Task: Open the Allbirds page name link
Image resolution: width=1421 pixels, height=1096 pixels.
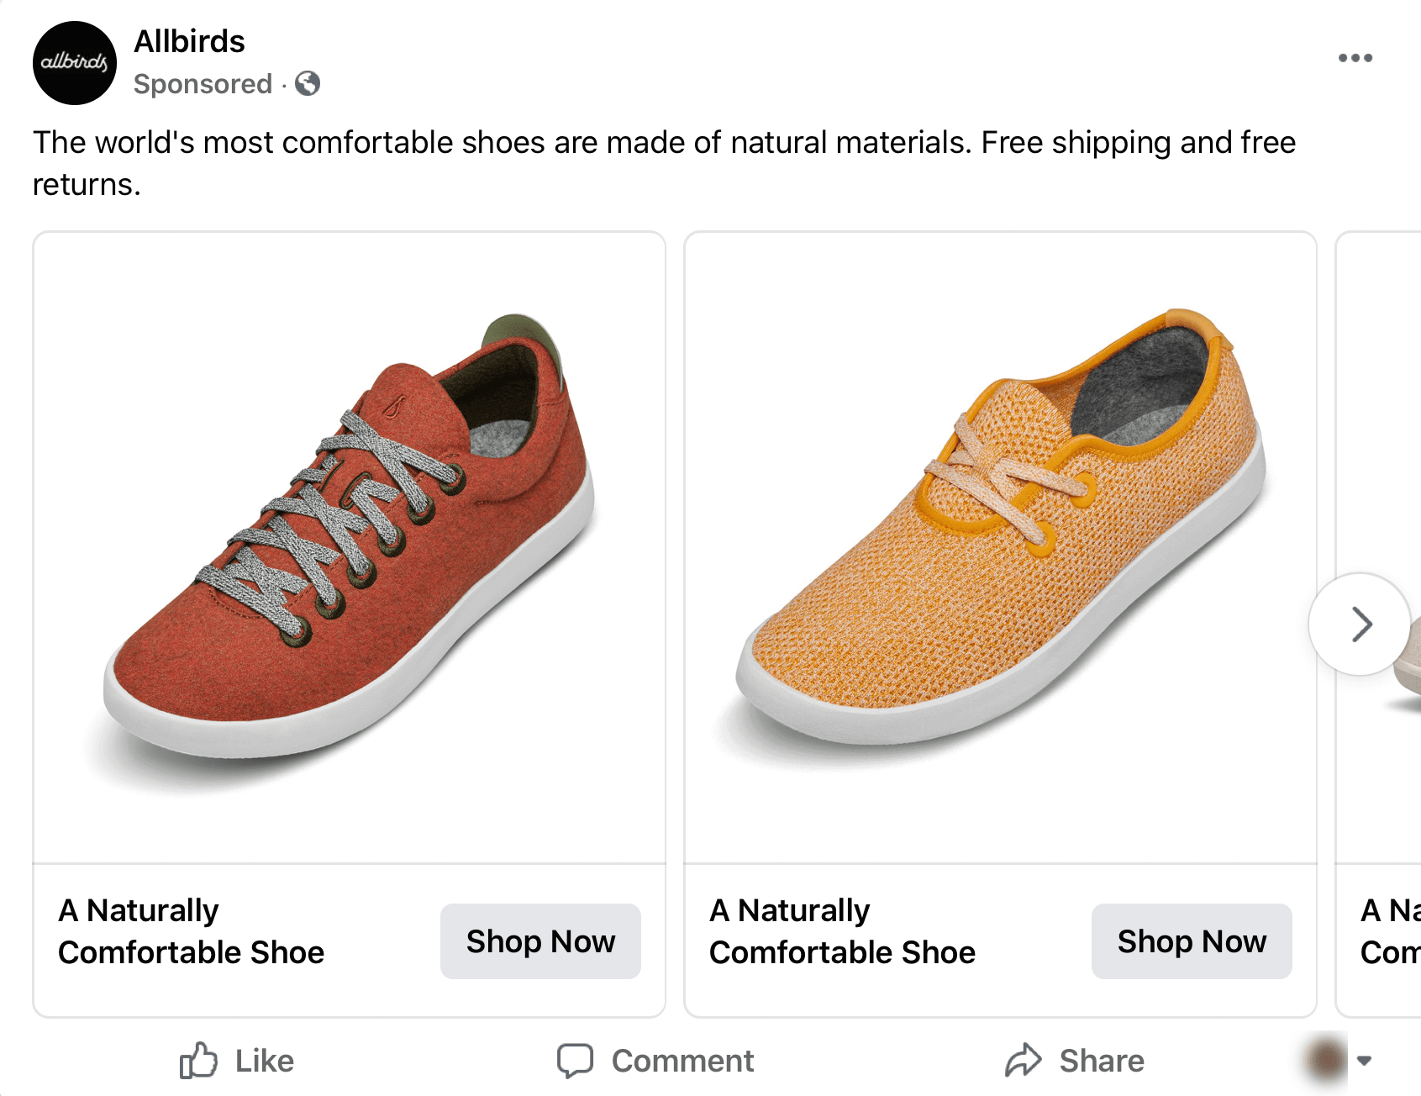Action: coord(189,41)
